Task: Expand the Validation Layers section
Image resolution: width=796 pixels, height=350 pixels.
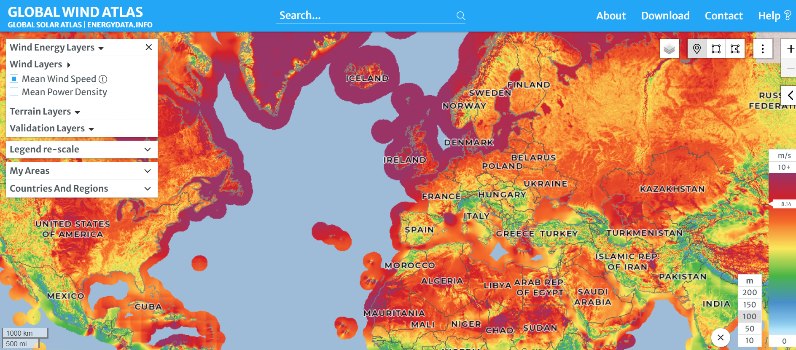Action: click(51, 128)
